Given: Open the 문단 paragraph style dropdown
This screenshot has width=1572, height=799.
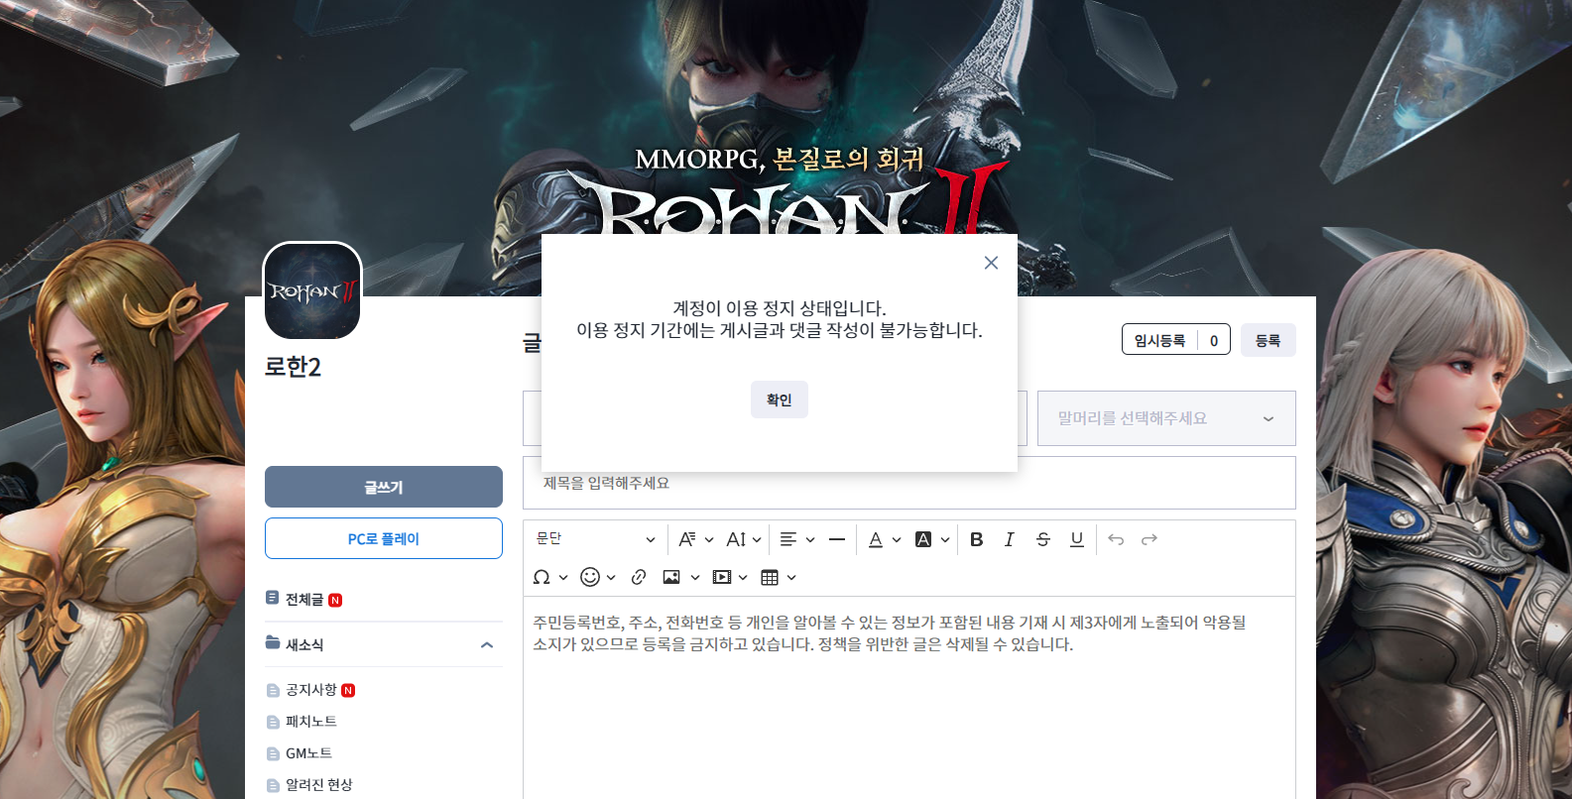Looking at the screenshot, I should [595, 539].
